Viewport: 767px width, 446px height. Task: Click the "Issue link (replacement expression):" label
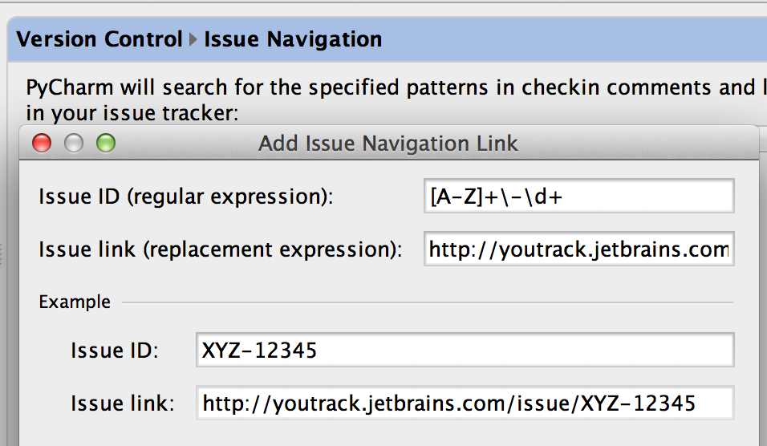220,249
